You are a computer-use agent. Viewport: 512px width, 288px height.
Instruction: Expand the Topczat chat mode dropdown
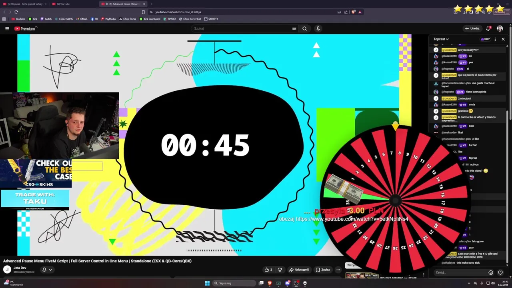click(441, 39)
